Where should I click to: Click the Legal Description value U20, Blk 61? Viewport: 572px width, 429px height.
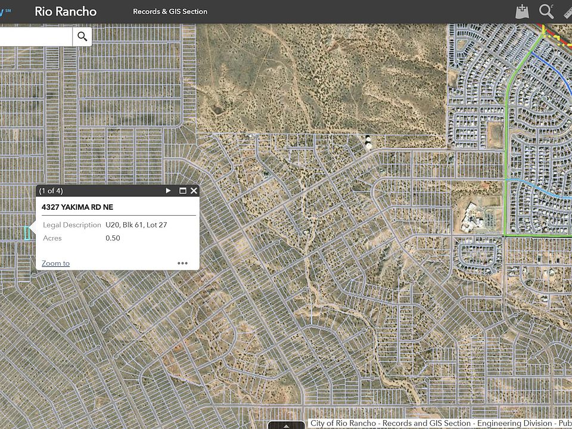136,225
